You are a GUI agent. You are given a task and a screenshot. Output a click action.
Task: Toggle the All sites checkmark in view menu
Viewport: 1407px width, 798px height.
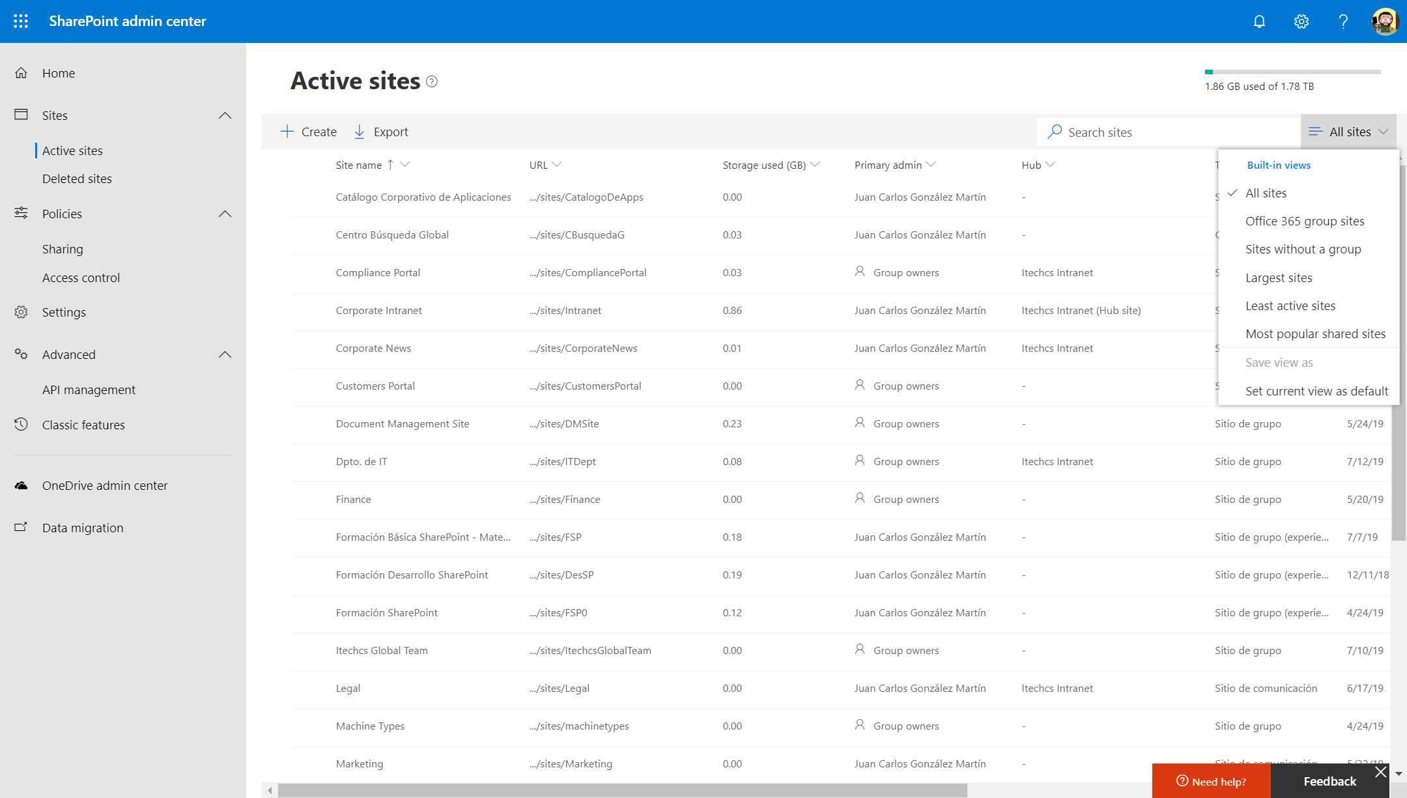coord(1233,193)
